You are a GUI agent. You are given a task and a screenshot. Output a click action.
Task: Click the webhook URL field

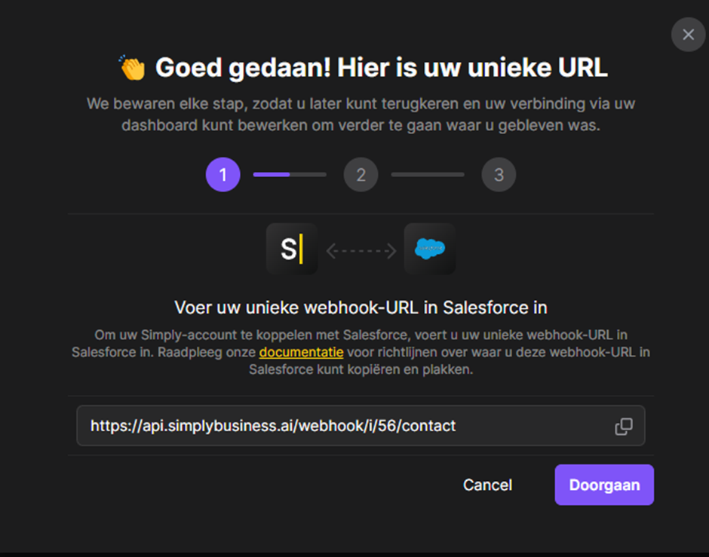coord(361,426)
